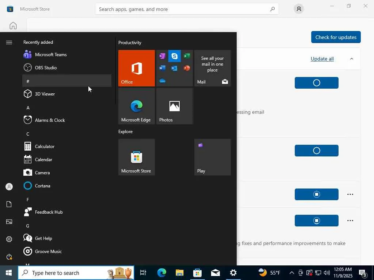374x280 pixels.
Task: Open Feedback Hub app
Action: pos(67,212)
